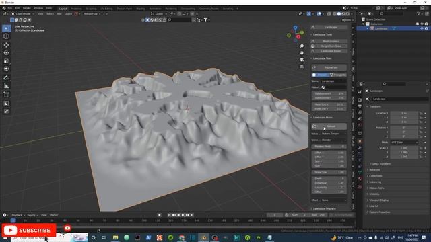Switch to the Modeling workspace tab
Image resolution: width=431 pixels, height=242 pixels.
(x=76, y=9)
